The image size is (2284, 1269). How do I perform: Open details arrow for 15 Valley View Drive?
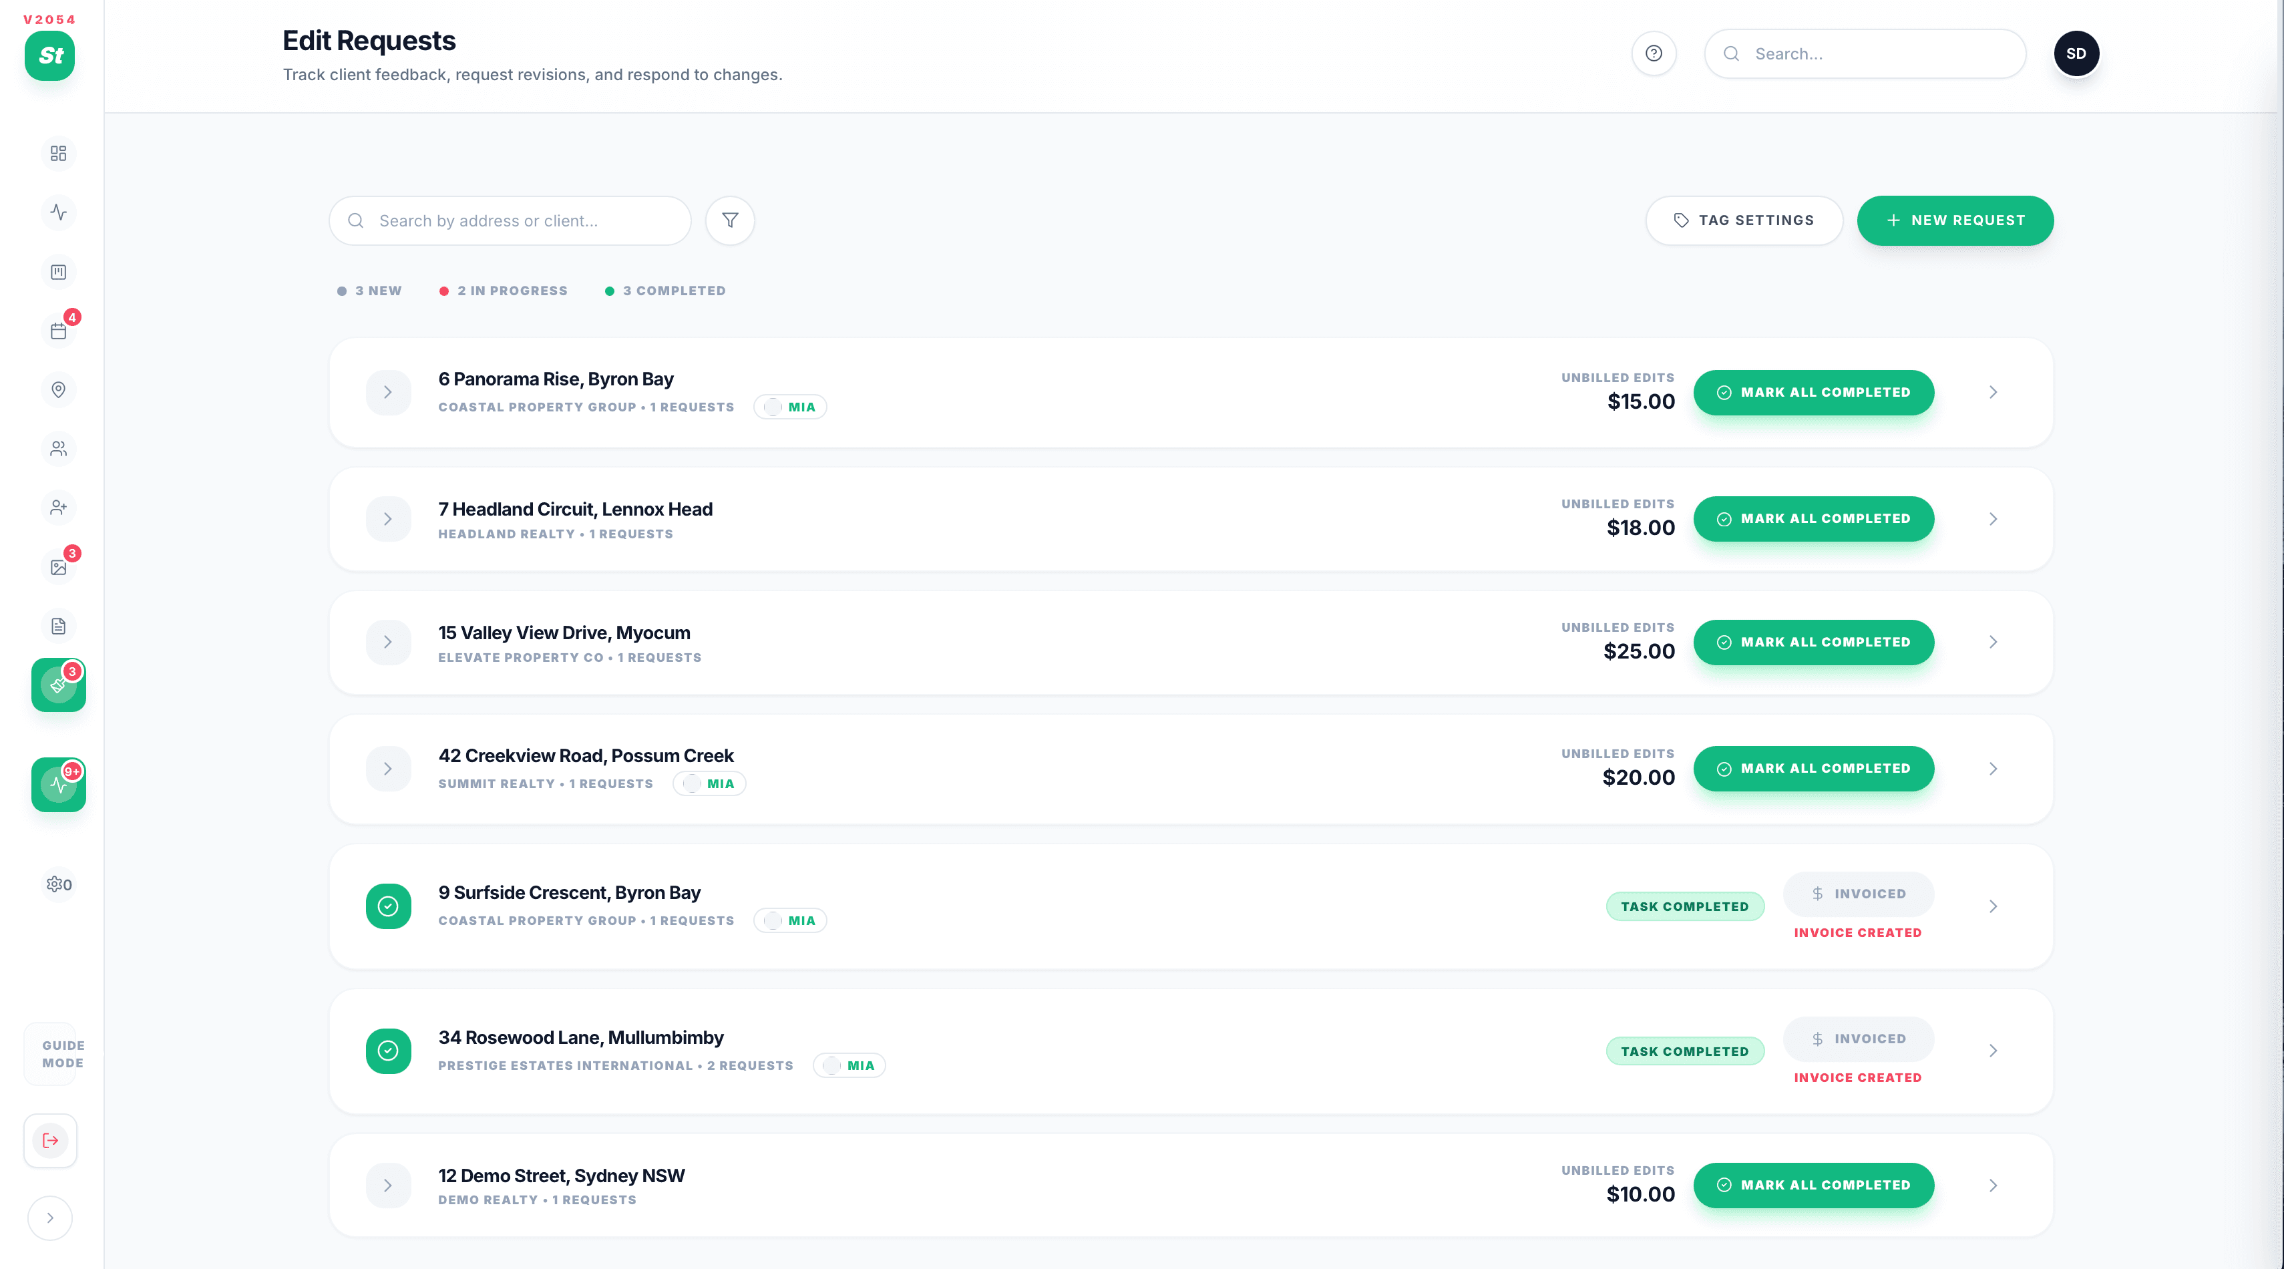1993,642
